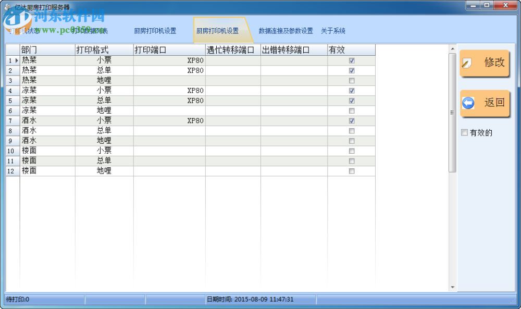The width and height of the screenshot is (521, 309).
Task: Uncheck the 有效 checkbox for row 5 凉菜 总单
Action: pyautogui.click(x=352, y=101)
